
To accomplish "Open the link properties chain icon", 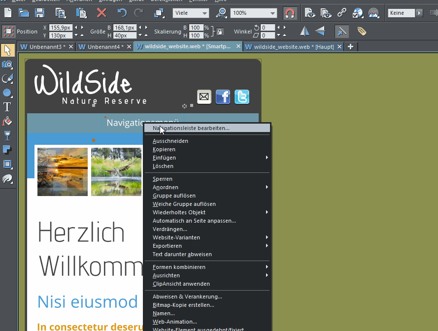I will (x=342, y=13).
